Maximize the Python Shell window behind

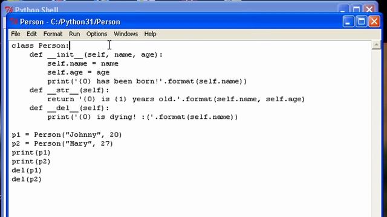[x=356, y=9]
